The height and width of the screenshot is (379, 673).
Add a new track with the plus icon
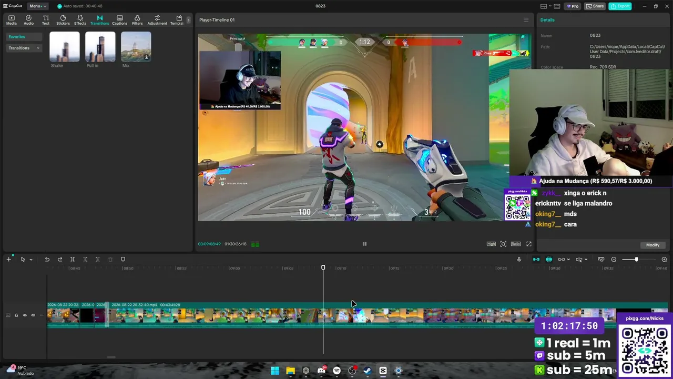pos(8,259)
